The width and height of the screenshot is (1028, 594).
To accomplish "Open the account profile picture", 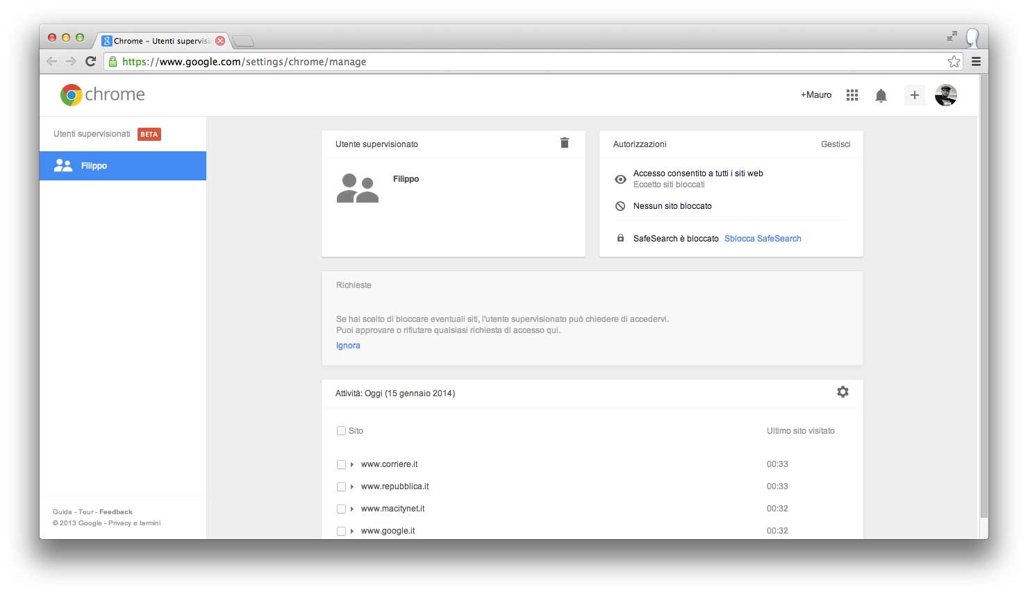I will (x=945, y=95).
